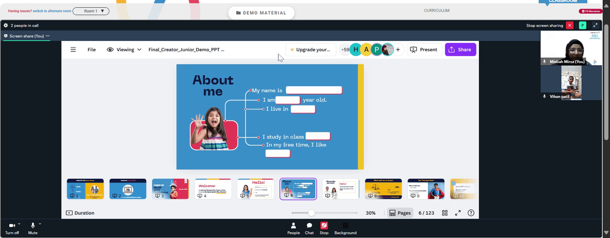Click the Canva fullscreen icon
610x238 pixels.
point(458,213)
